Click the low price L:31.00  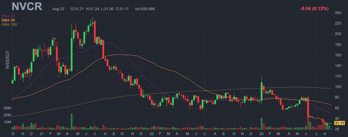click(107, 9)
